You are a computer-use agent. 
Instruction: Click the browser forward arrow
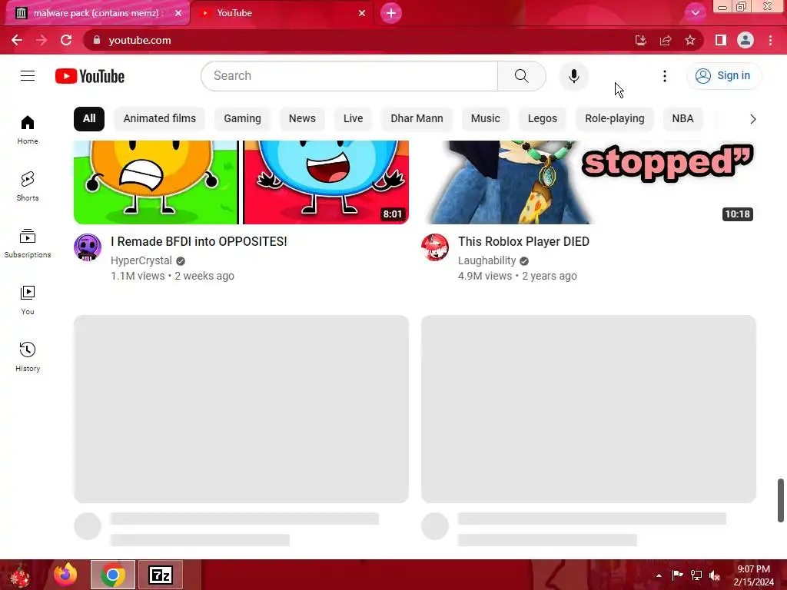(x=42, y=40)
